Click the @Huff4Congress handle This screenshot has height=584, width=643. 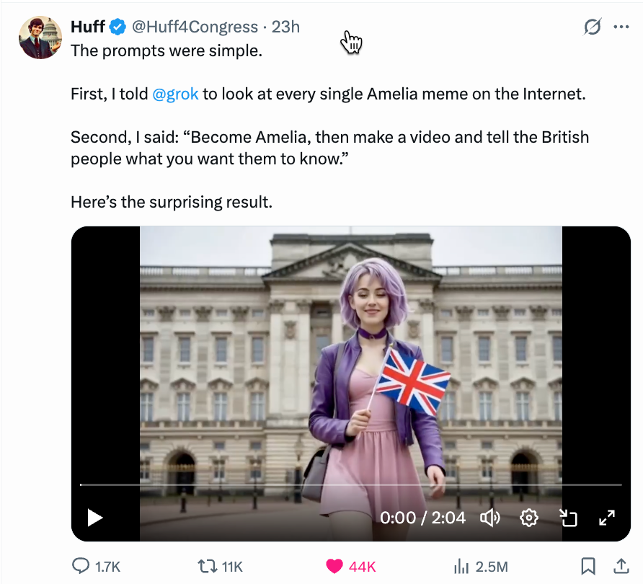[x=194, y=27]
